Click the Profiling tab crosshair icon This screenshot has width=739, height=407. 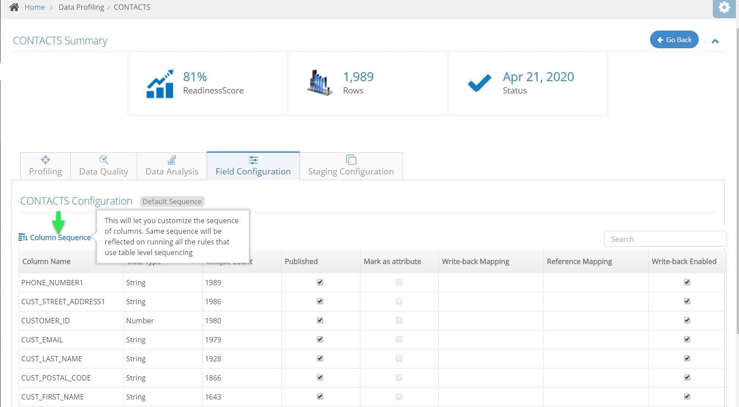coord(46,160)
